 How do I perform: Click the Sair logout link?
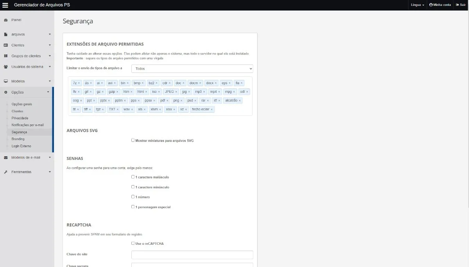point(461,5)
